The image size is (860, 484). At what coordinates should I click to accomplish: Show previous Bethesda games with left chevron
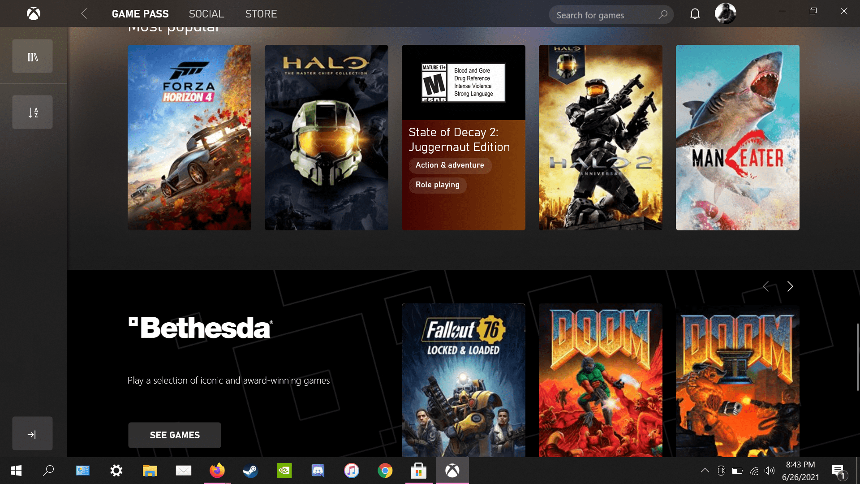tap(766, 286)
